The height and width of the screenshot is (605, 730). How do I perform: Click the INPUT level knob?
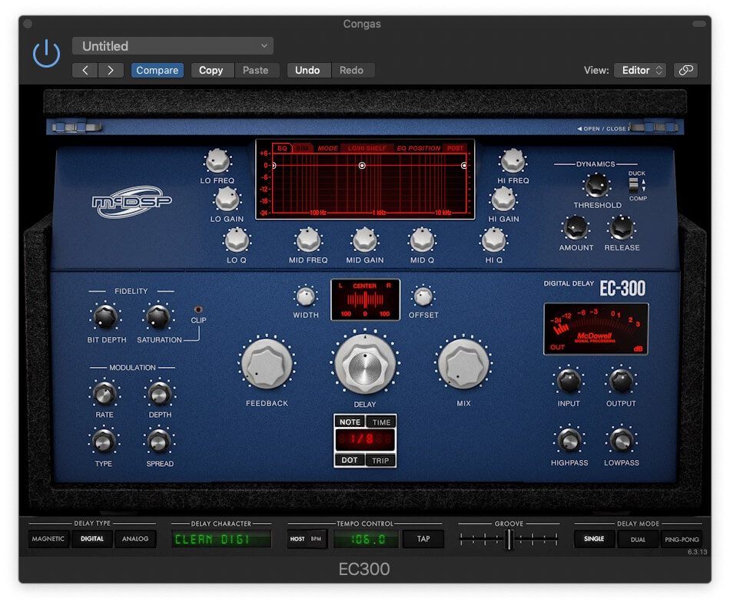point(569,381)
